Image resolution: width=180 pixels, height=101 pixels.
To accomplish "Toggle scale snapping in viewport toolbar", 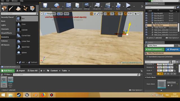I will coord(125,14).
